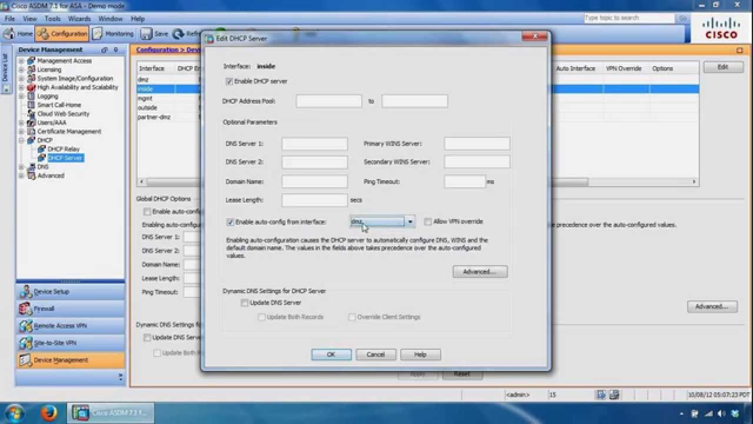Check Allow VPN override
The height and width of the screenshot is (424, 753).
pos(428,222)
